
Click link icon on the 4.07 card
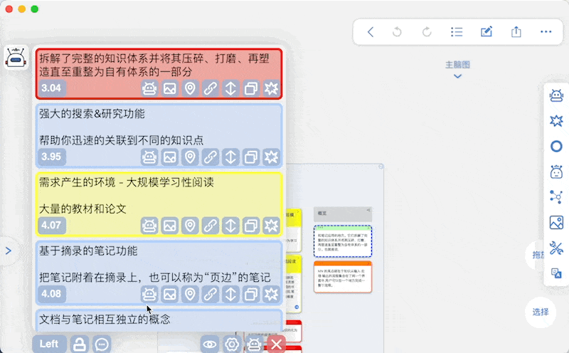pos(211,226)
